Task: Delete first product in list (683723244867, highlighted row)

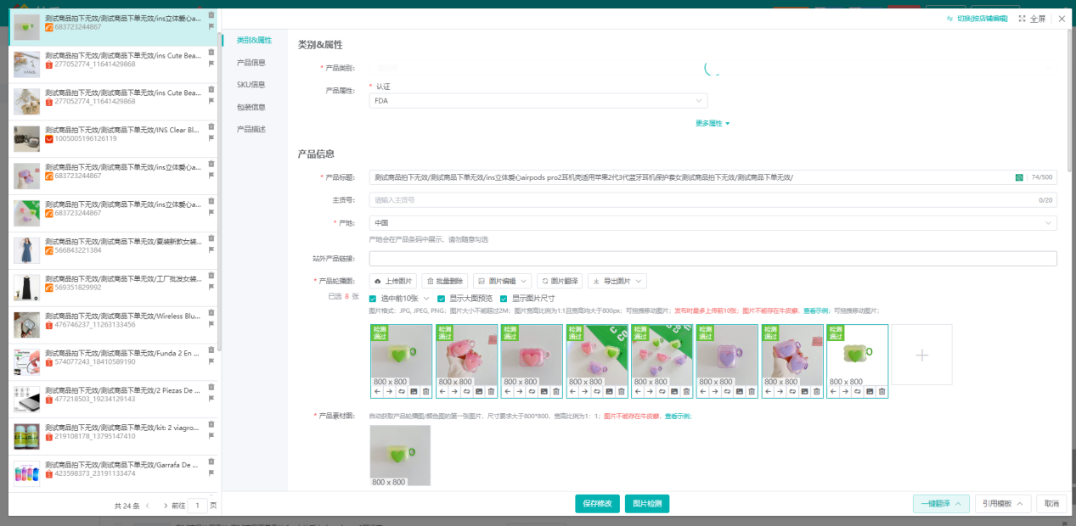Action: click(x=211, y=15)
